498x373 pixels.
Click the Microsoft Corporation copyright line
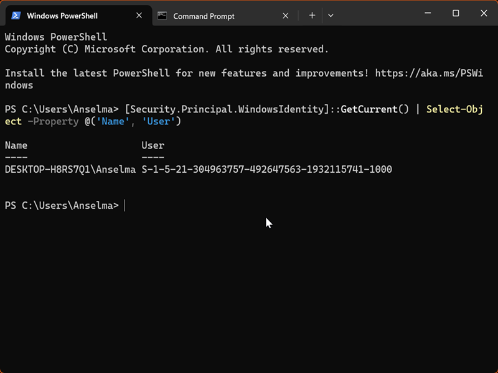click(166, 49)
